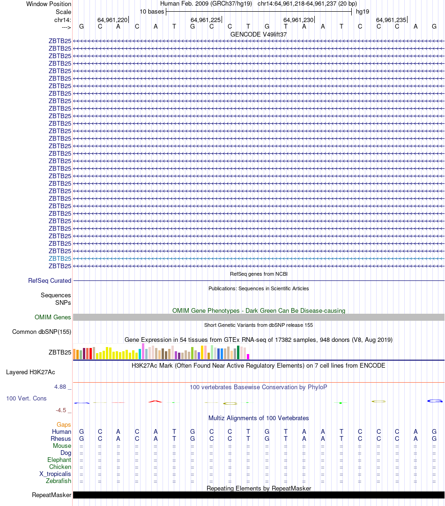Open the Gene Expression in 54 tissues title

tap(259, 340)
